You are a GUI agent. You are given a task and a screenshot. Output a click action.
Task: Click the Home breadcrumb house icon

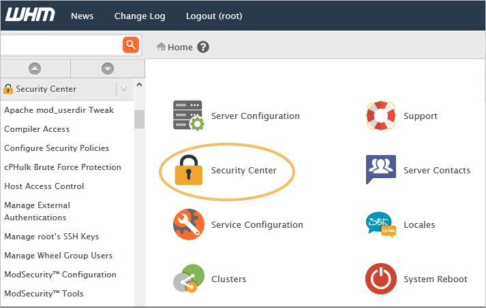point(161,47)
